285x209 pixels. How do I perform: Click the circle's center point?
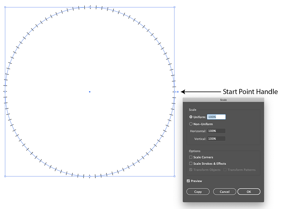pyautogui.click(x=90, y=92)
